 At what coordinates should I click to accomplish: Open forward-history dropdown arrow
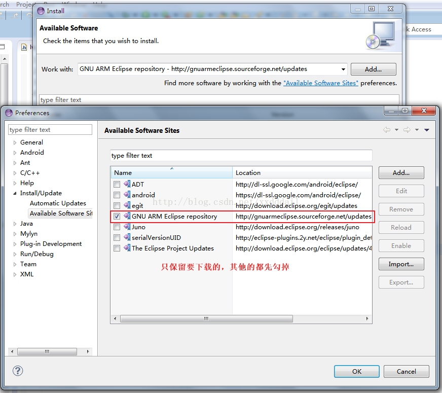tap(417, 130)
